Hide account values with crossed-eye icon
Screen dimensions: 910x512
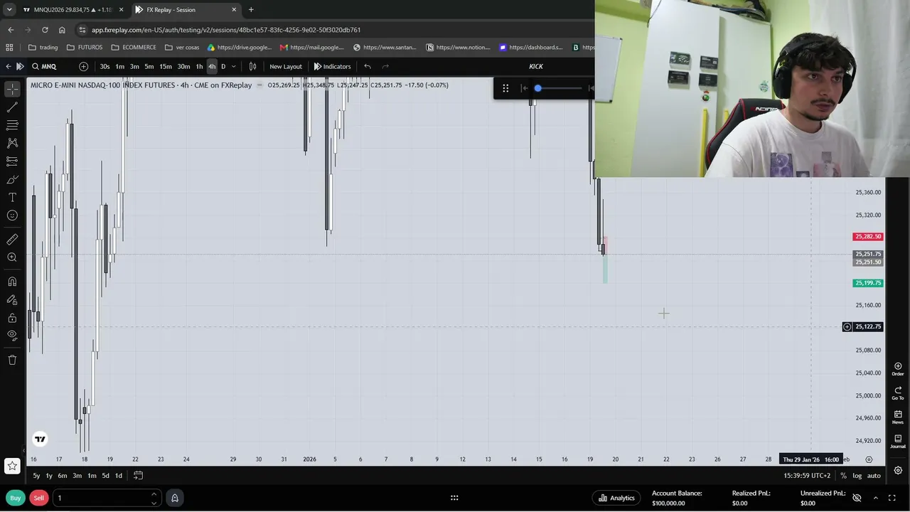coord(857,498)
